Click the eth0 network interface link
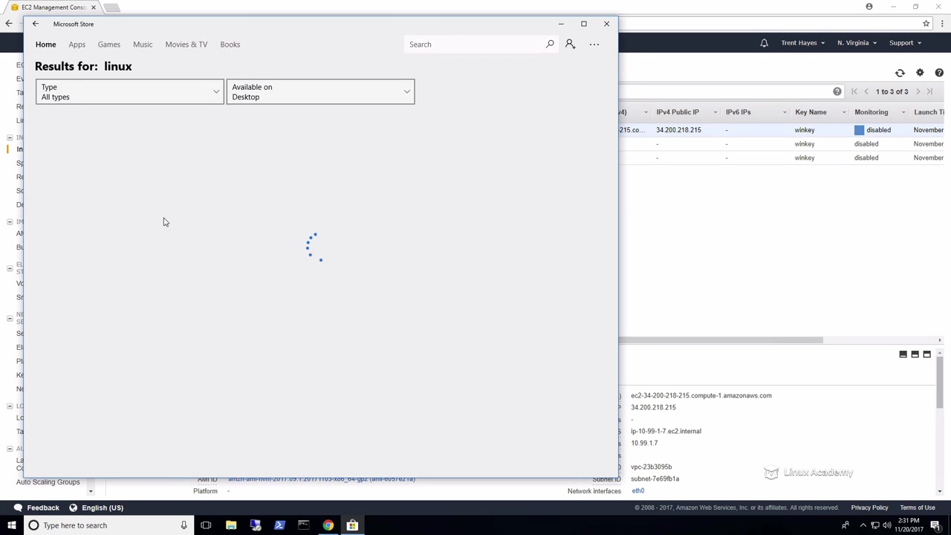The image size is (951, 535). (x=638, y=491)
